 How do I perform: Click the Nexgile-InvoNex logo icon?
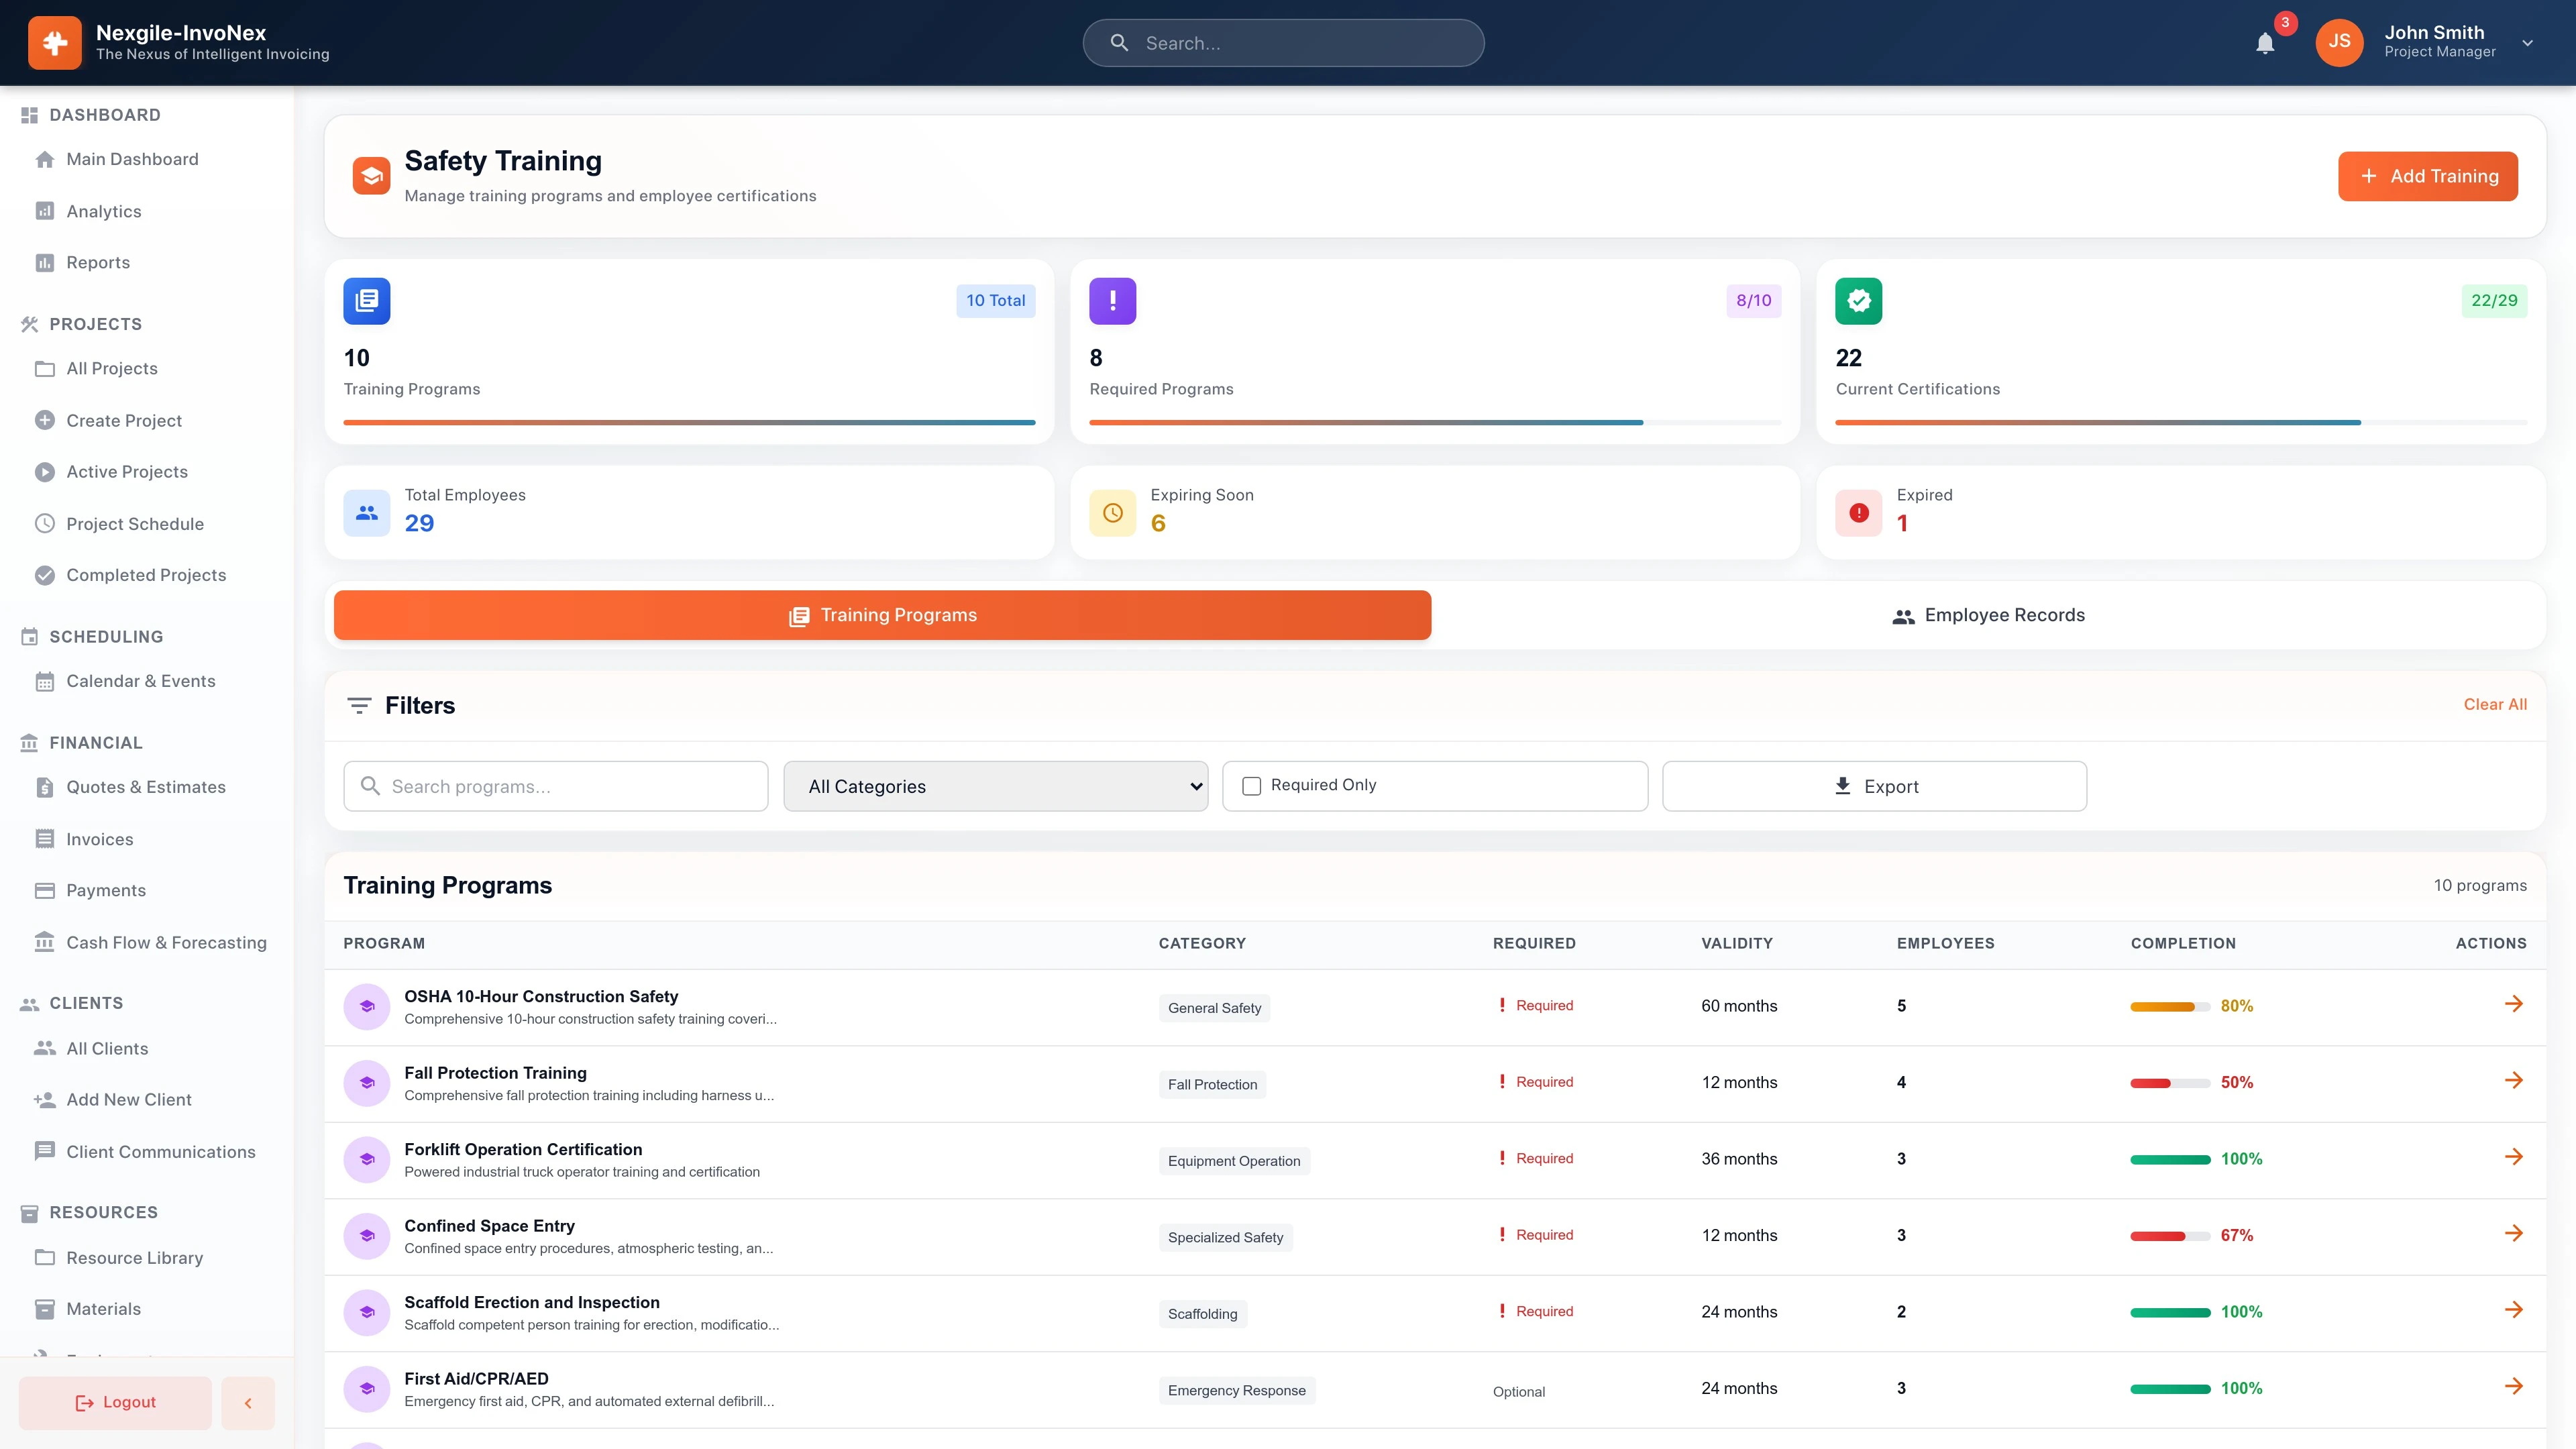tap(55, 43)
